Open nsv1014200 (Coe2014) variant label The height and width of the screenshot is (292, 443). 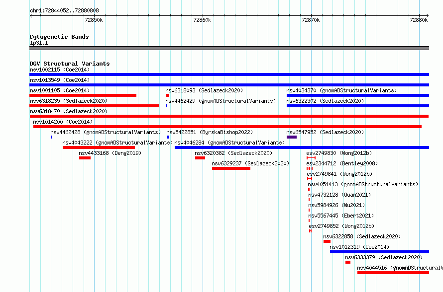point(63,122)
